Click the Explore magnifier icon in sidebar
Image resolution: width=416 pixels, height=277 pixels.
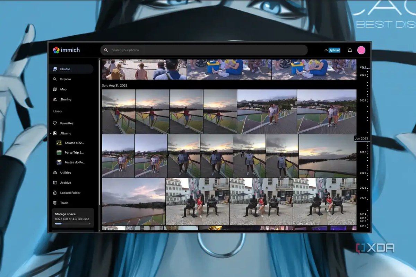[55, 79]
